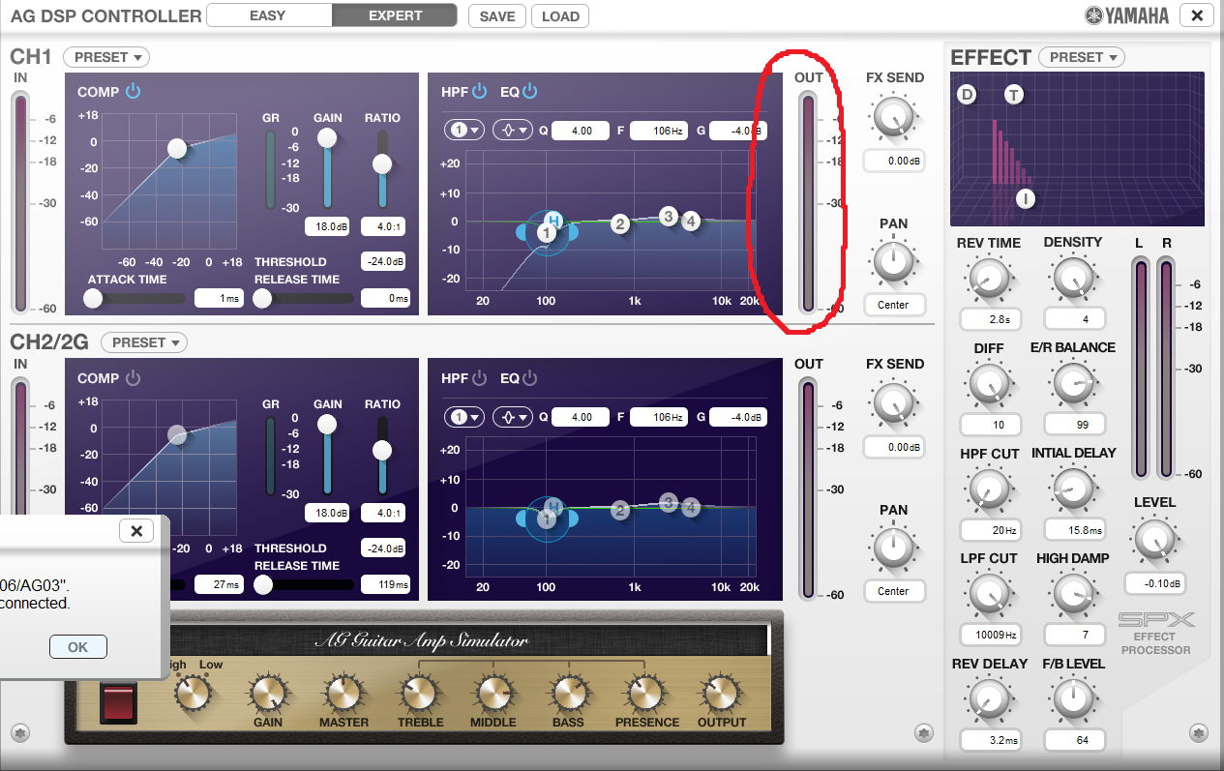Toggle CH1 HPF power icon
This screenshot has height=771, width=1224.
tap(480, 92)
